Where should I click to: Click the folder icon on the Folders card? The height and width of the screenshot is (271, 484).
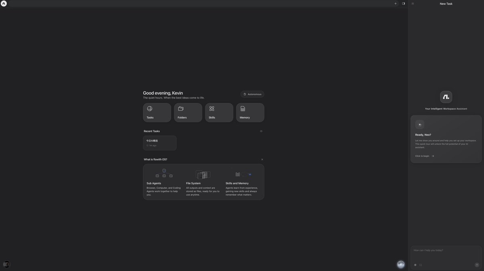coord(181,109)
